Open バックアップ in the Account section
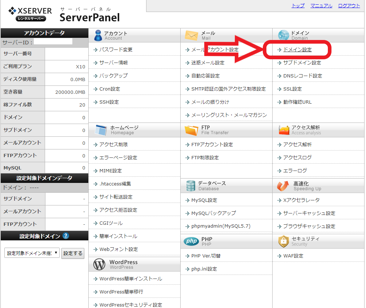This screenshot has height=308, width=366. point(113,76)
